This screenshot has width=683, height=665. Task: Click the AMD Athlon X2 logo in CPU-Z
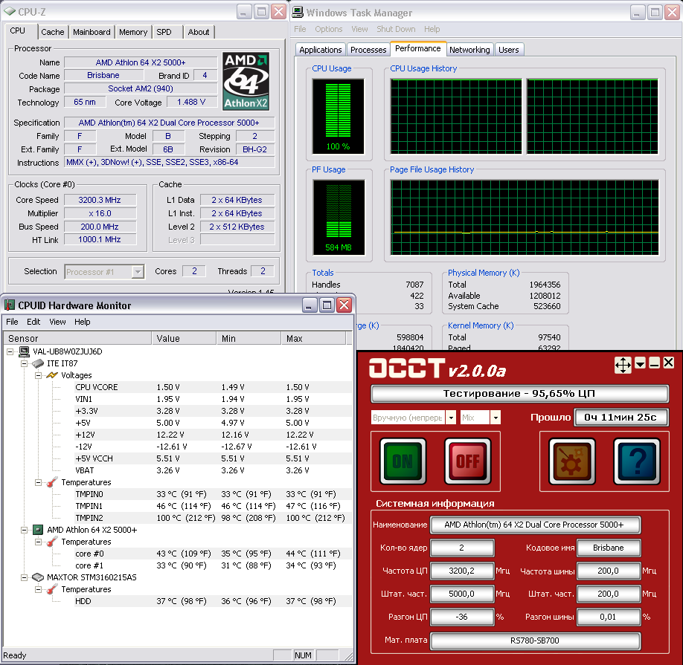pyautogui.click(x=246, y=81)
